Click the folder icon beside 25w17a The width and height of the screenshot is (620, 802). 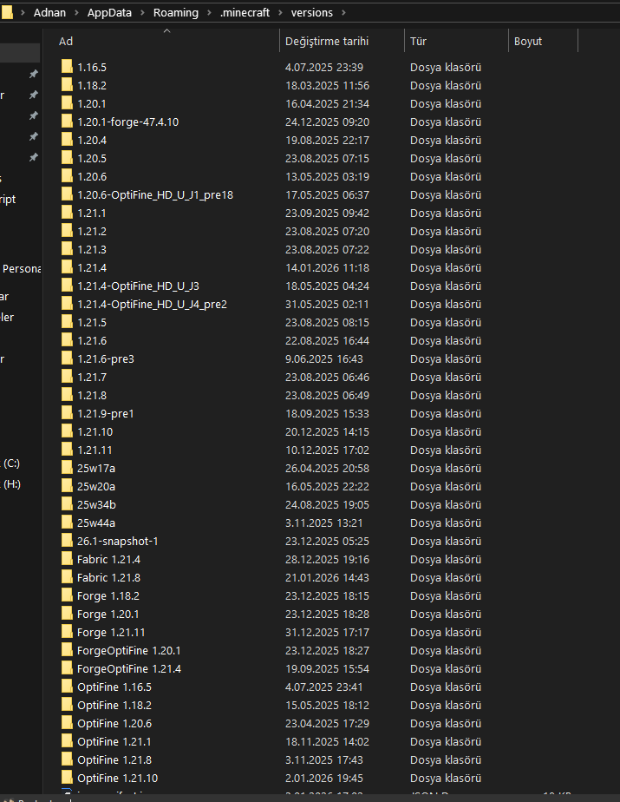67,468
